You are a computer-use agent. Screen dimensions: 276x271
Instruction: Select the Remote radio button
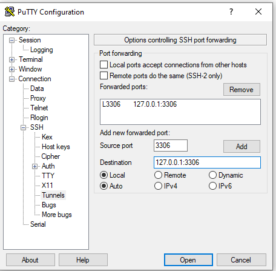coord(158,175)
